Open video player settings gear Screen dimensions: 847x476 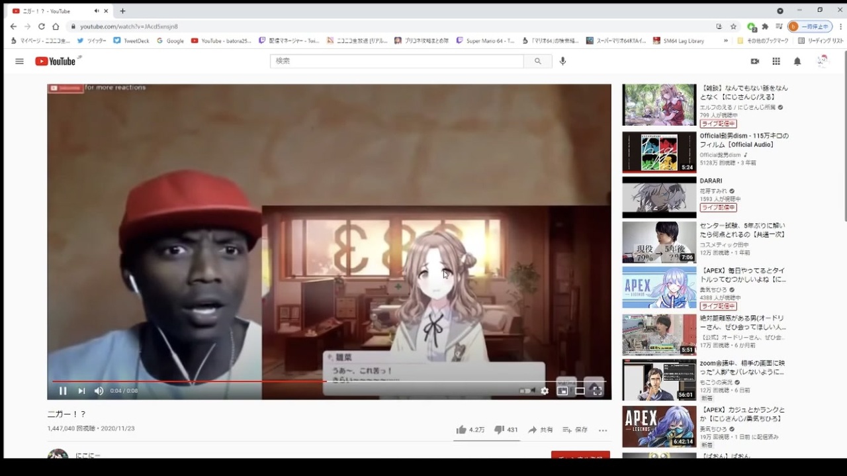point(545,391)
